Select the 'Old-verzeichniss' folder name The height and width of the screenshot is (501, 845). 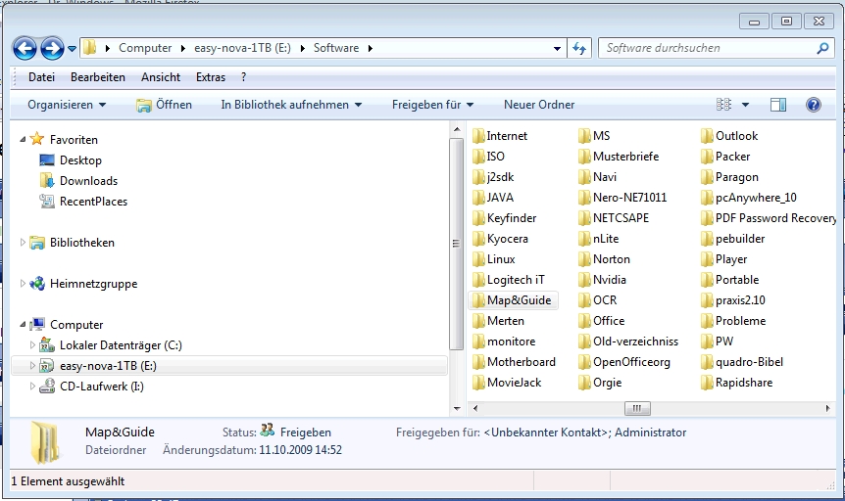[635, 342]
